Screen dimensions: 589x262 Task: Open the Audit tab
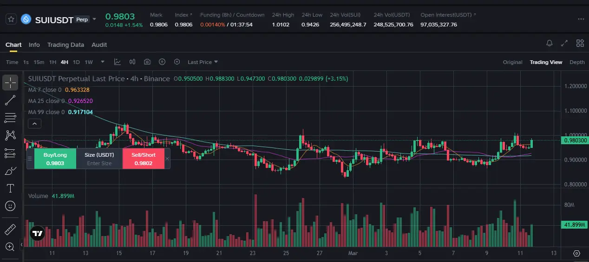99,45
